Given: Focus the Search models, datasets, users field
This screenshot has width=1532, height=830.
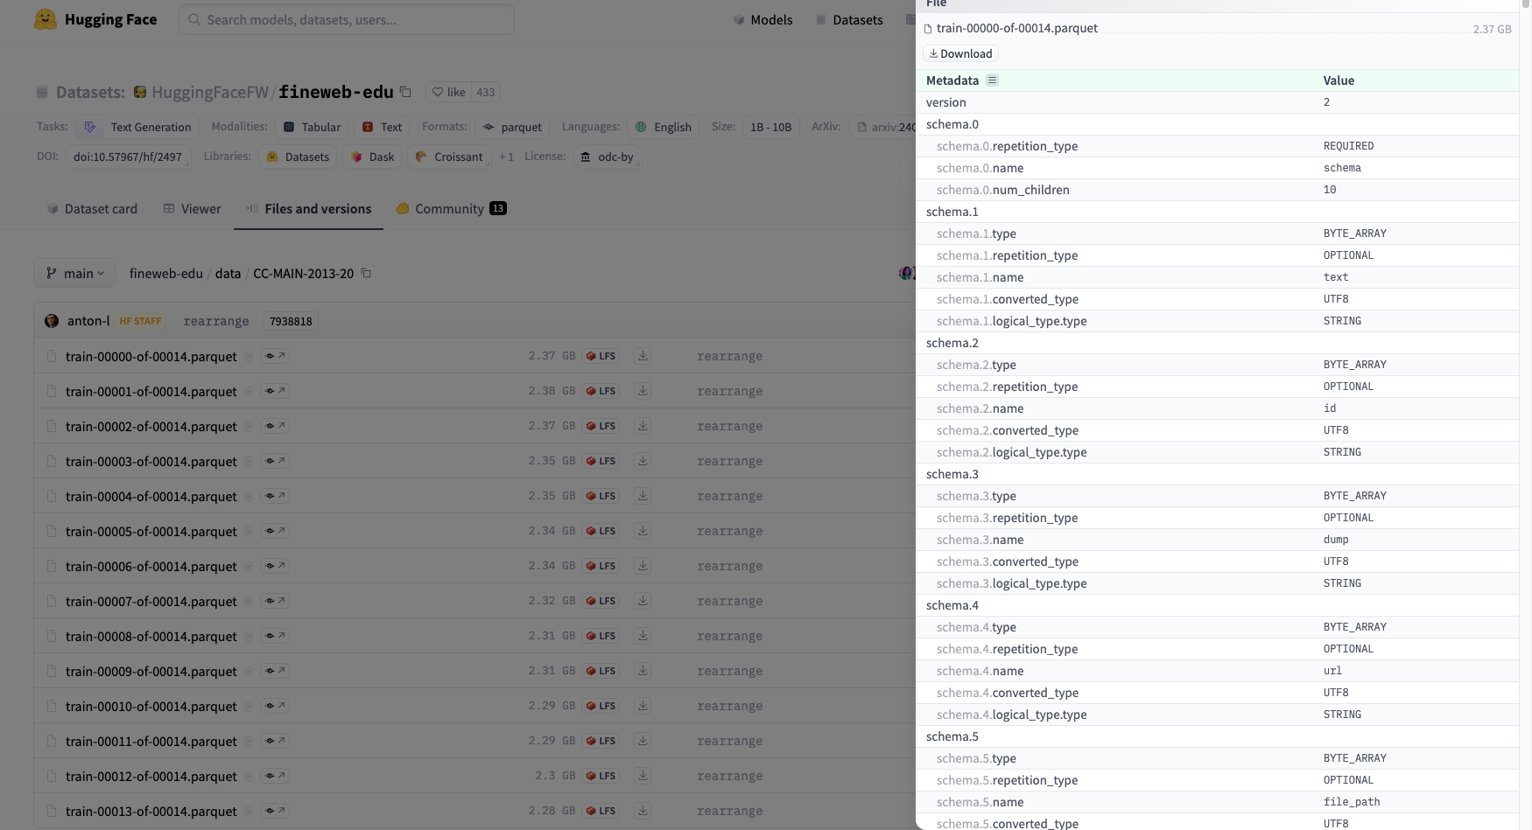Looking at the screenshot, I should point(347,19).
